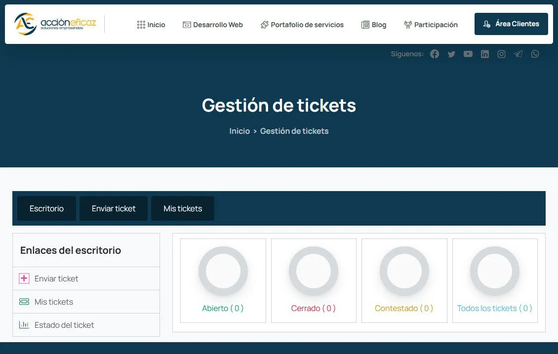Click the Enlaces del escritorio heading
Image resolution: width=558 pixels, height=354 pixels.
click(x=71, y=250)
